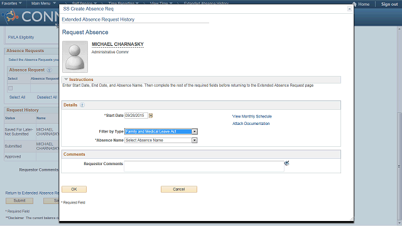Click the Details help question mark icon

click(82, 105)
